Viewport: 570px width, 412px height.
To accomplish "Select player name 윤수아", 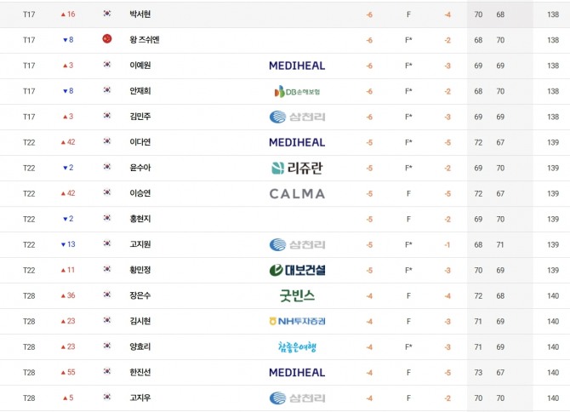I will click(x=140, y=168).
